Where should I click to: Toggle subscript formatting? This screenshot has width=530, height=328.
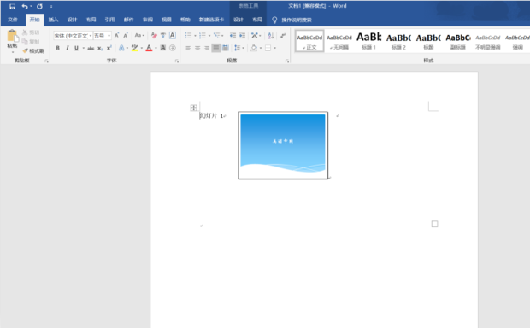click(x=100, y=49)
